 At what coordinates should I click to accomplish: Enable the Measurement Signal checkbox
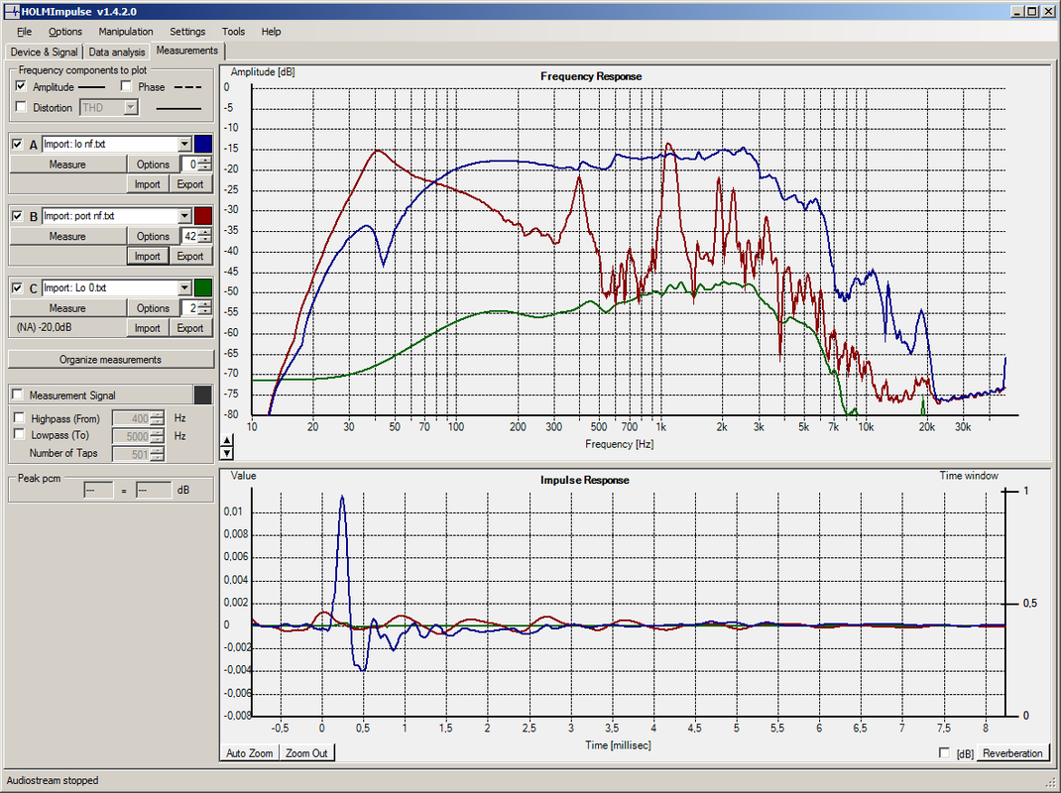pyautogui.click(x=18, y=396)
